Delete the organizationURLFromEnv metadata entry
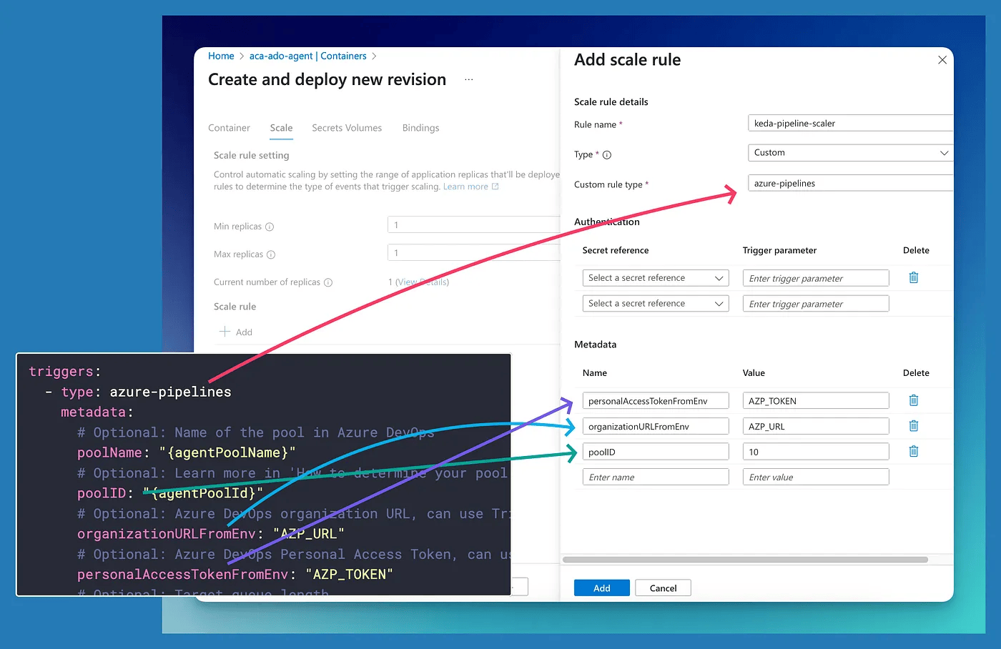 tap(913, 426)
